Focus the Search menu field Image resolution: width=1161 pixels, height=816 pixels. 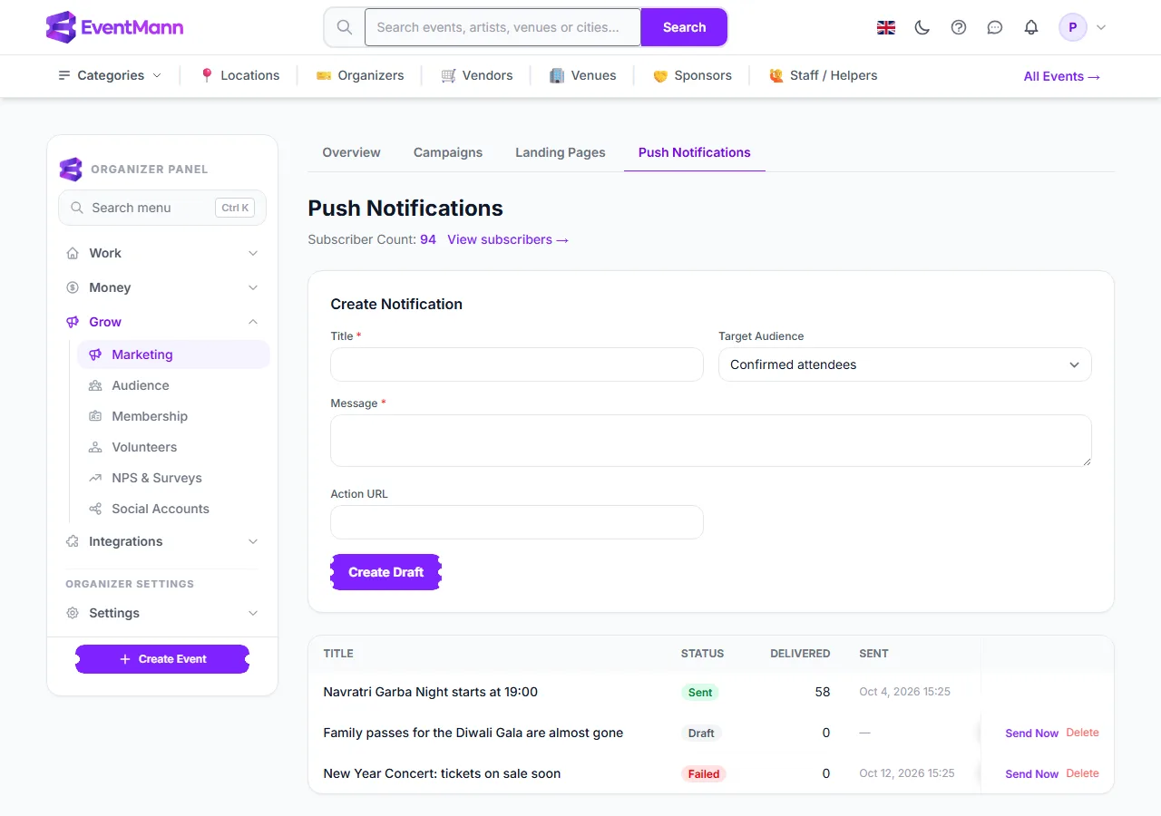coord(162,208)
